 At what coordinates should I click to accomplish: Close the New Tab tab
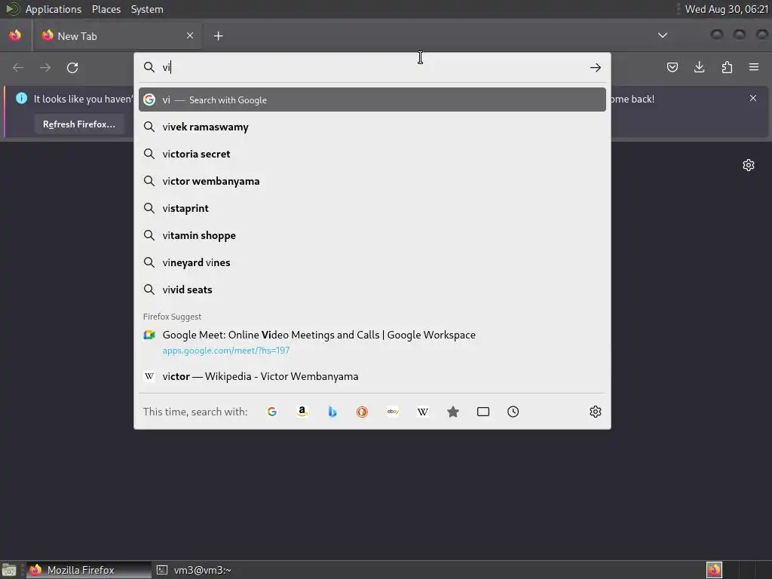point(190,35)
